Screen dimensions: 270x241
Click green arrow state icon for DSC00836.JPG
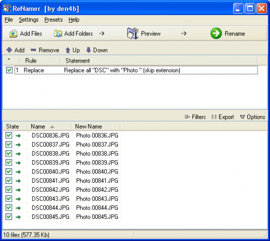pos(18,136)
